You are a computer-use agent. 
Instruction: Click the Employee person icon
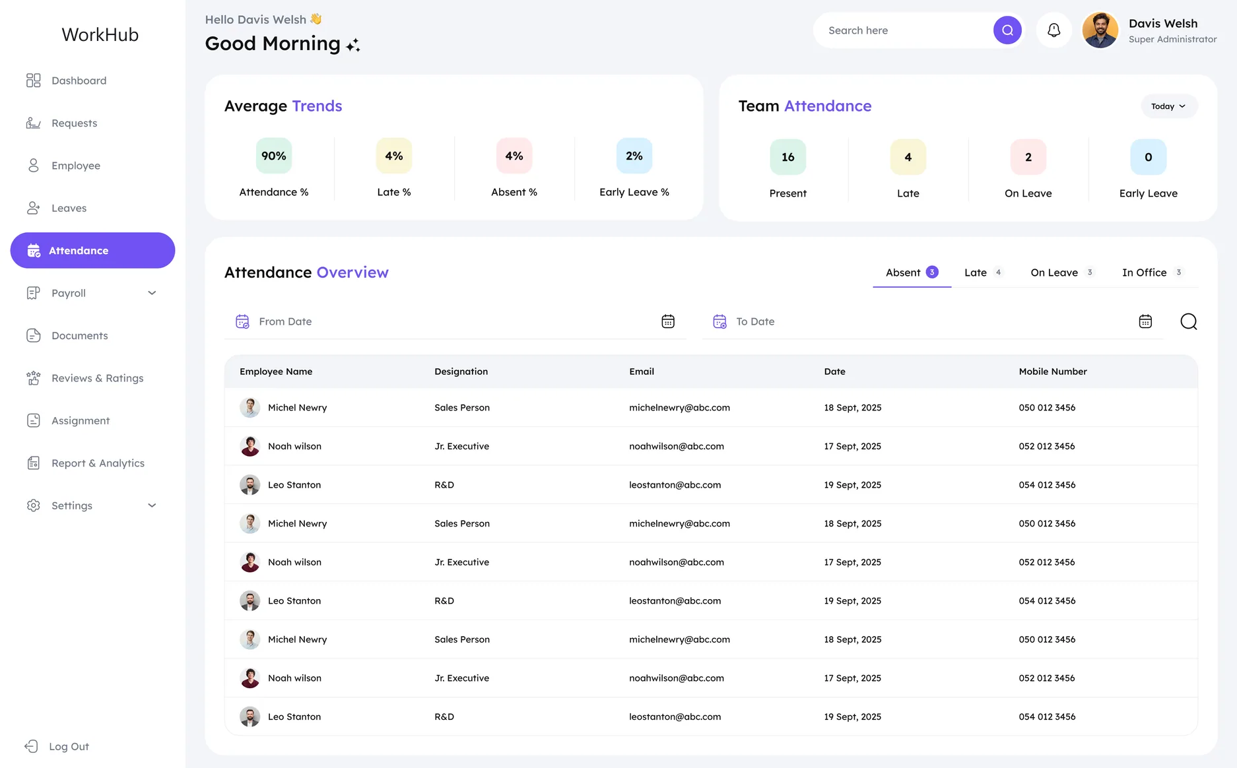(34, 166)
